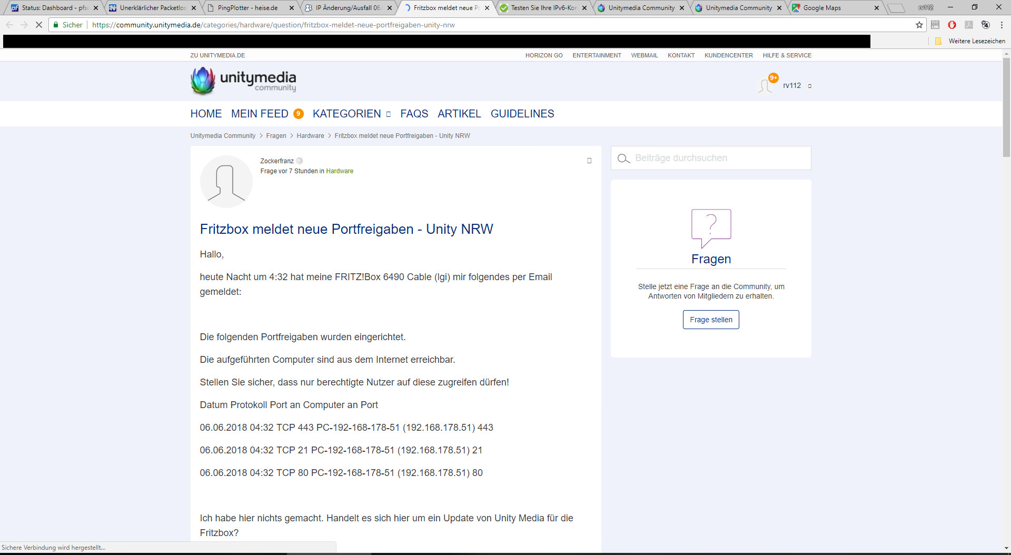Click the magnifier icon in search box
Screen dimensions: 1011x555
(x=623, y=158)
